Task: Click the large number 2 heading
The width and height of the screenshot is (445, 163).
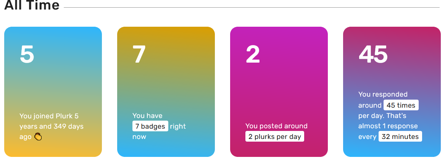Action: tap(253, 54)
